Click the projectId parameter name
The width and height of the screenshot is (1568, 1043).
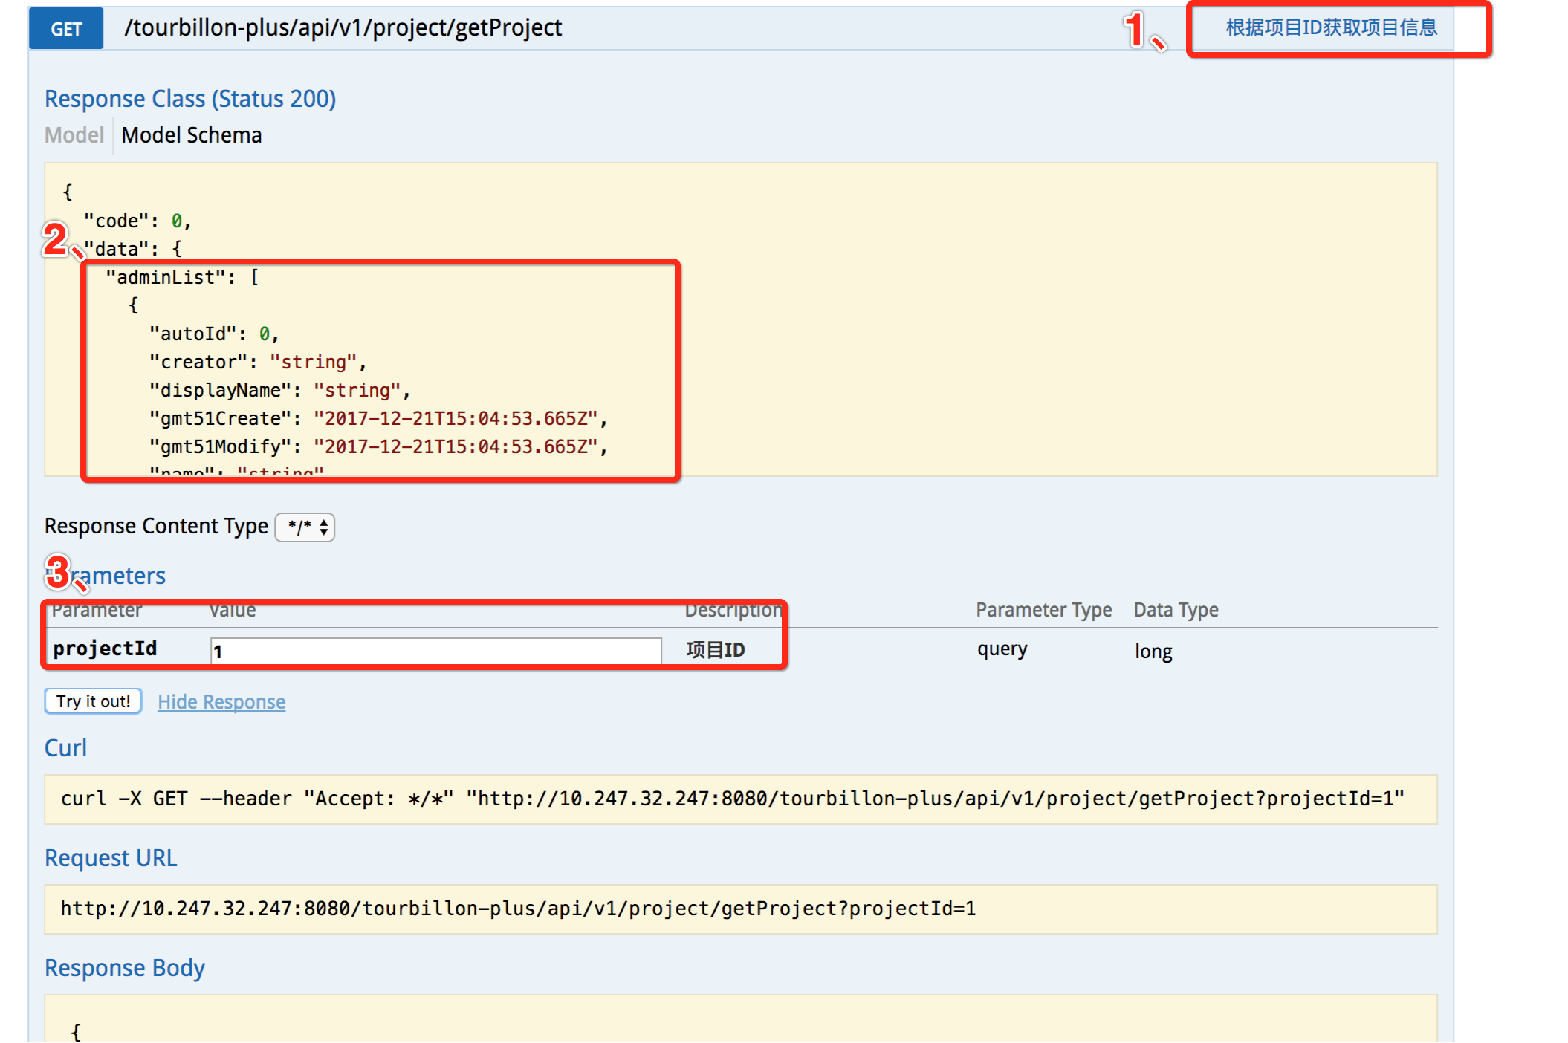105,649
